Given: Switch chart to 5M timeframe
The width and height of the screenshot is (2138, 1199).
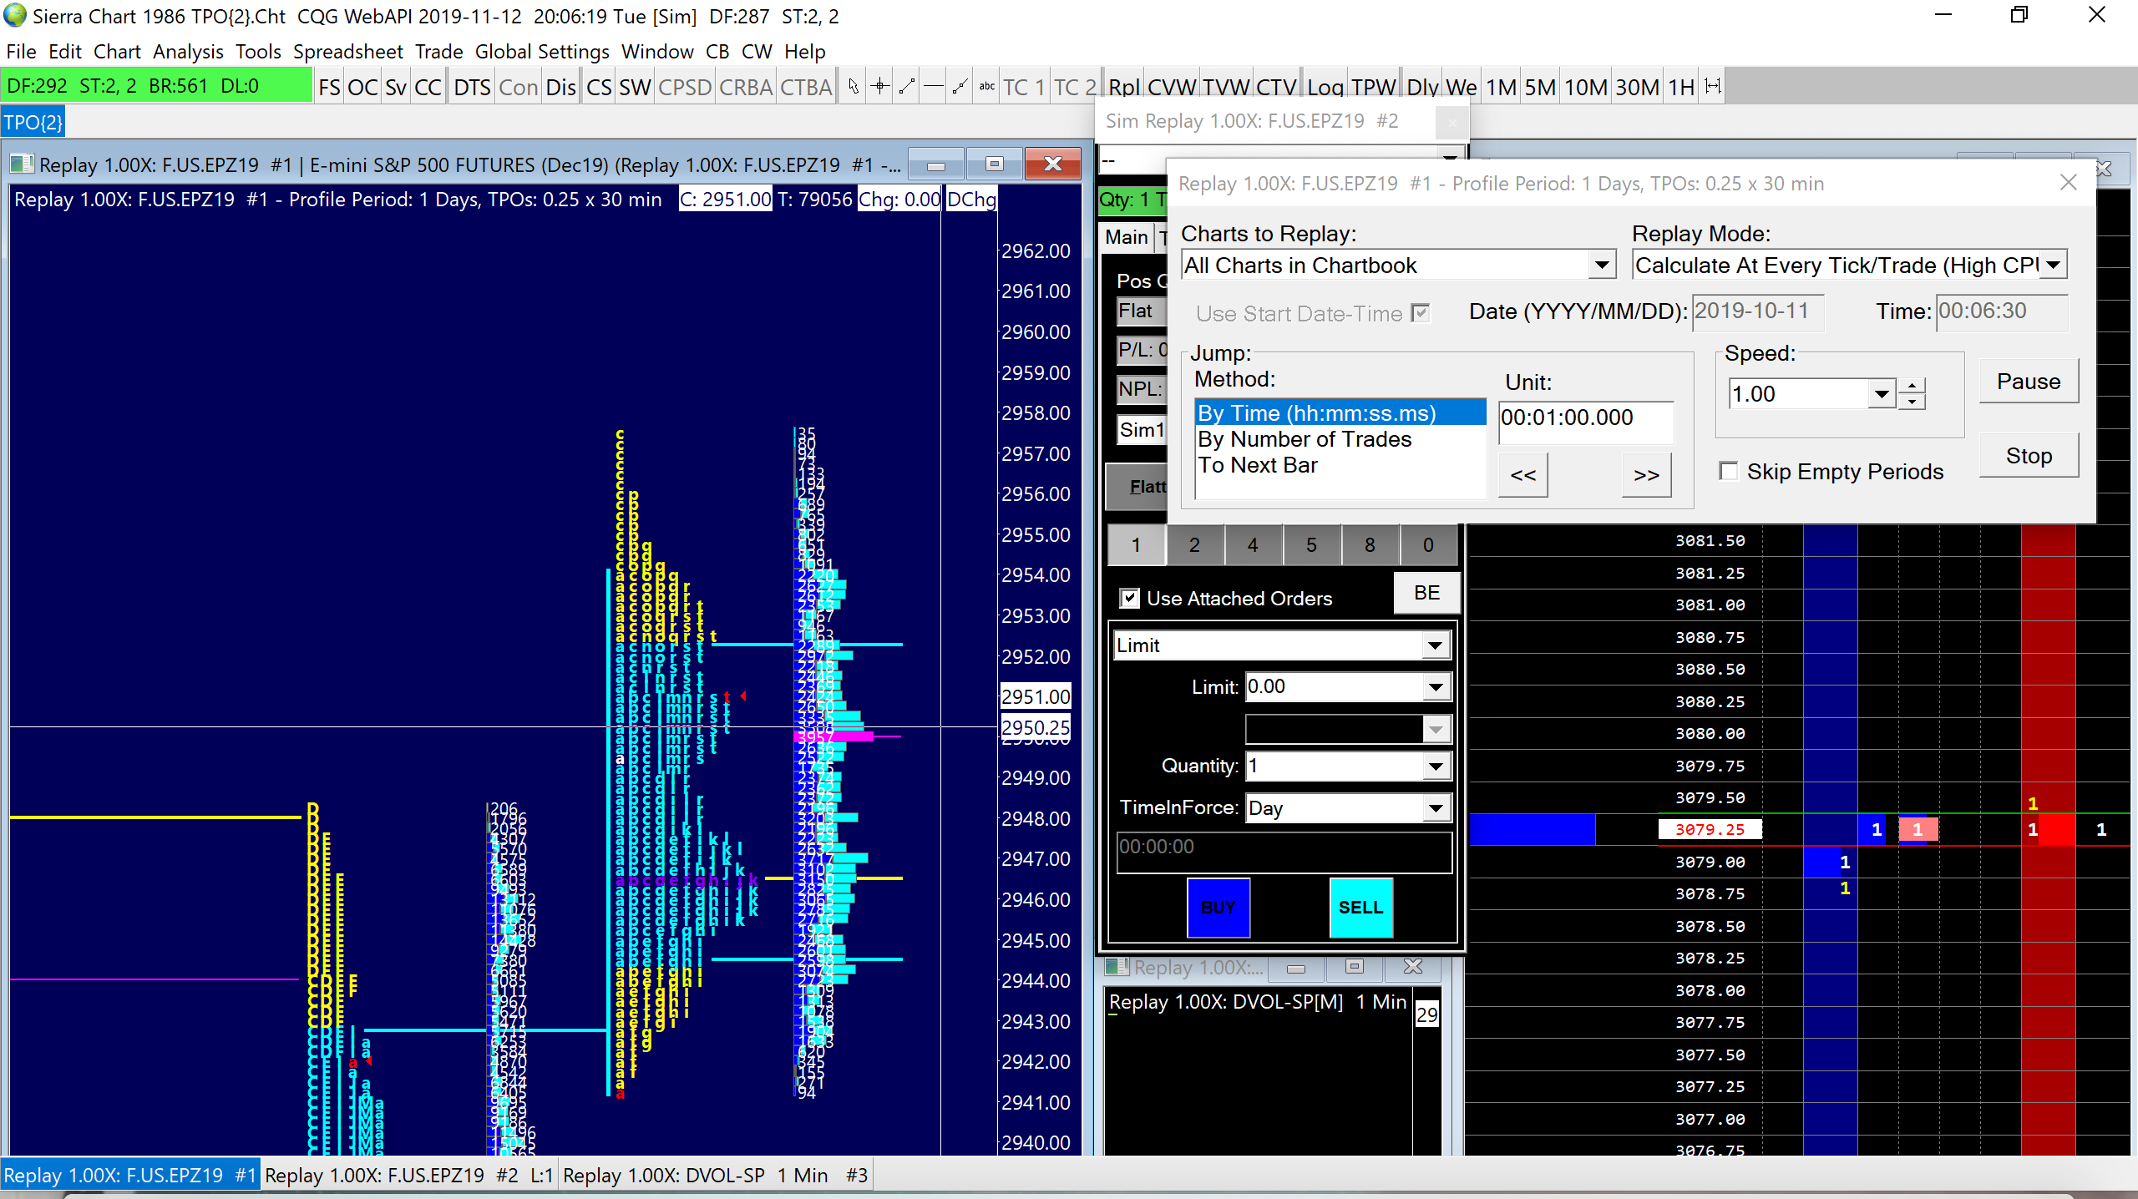Looking at the screenshot, I should click(x=1540, y=87).
